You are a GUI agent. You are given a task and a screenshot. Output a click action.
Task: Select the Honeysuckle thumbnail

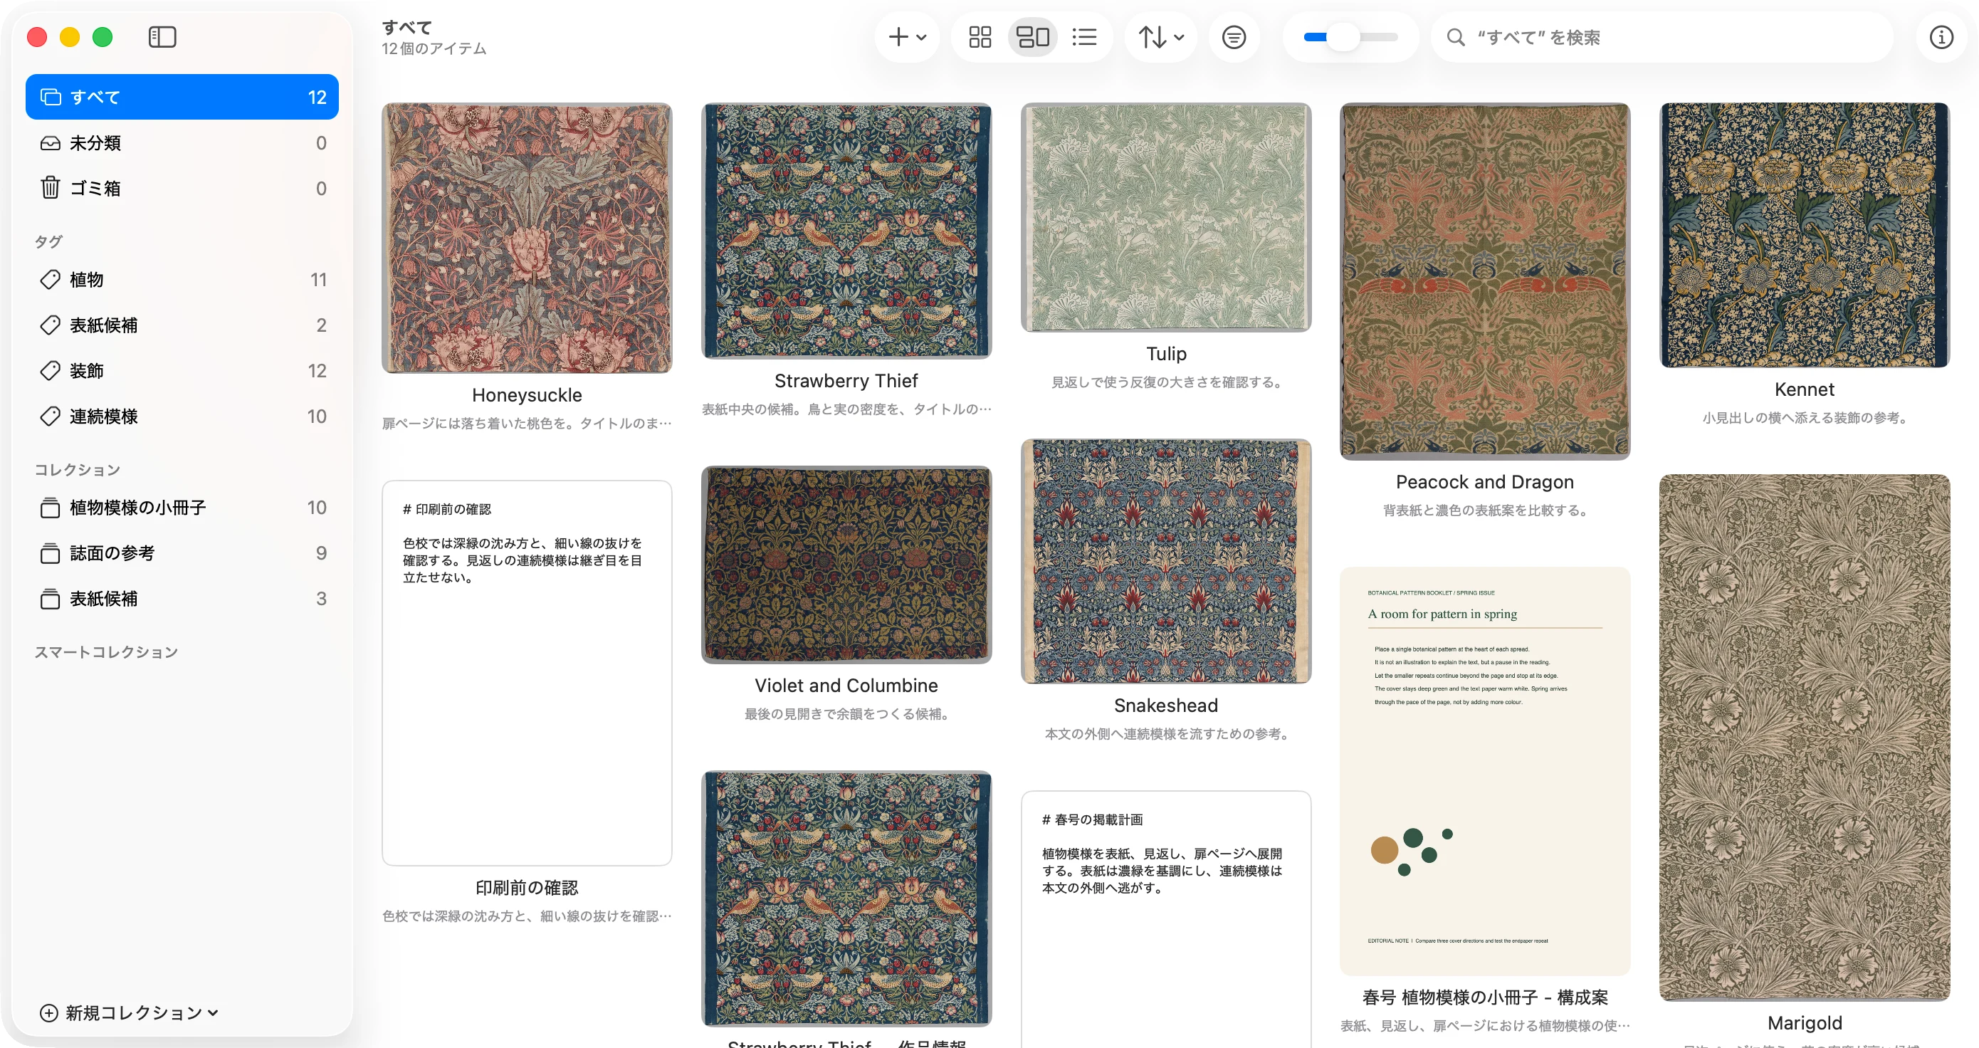point(526,239)
